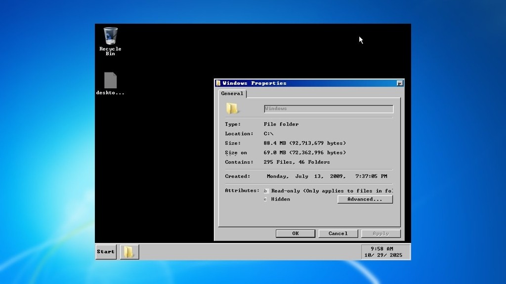
Task: Click the folder icon in the taskbar
Action: click(x=129, y=252)
